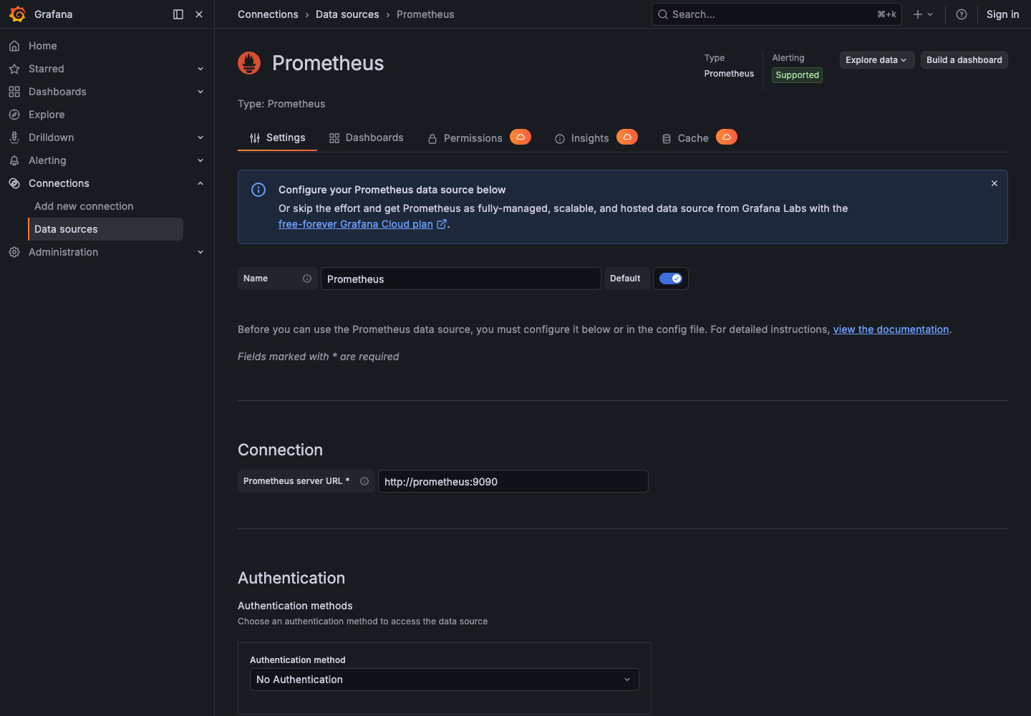Viewport: 1031px width, 716px height.
Task: Click the Explore compass icon
Action: tap(14, 115)
